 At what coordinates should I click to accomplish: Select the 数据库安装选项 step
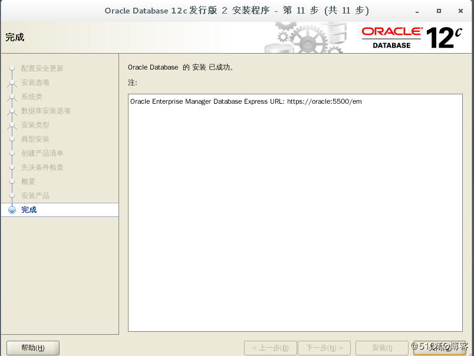coord(45,111)
